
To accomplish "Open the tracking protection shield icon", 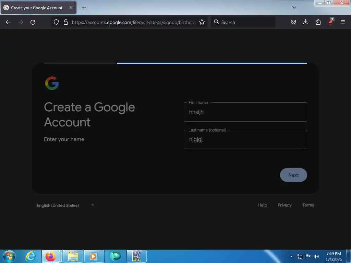I will point(56,22).
